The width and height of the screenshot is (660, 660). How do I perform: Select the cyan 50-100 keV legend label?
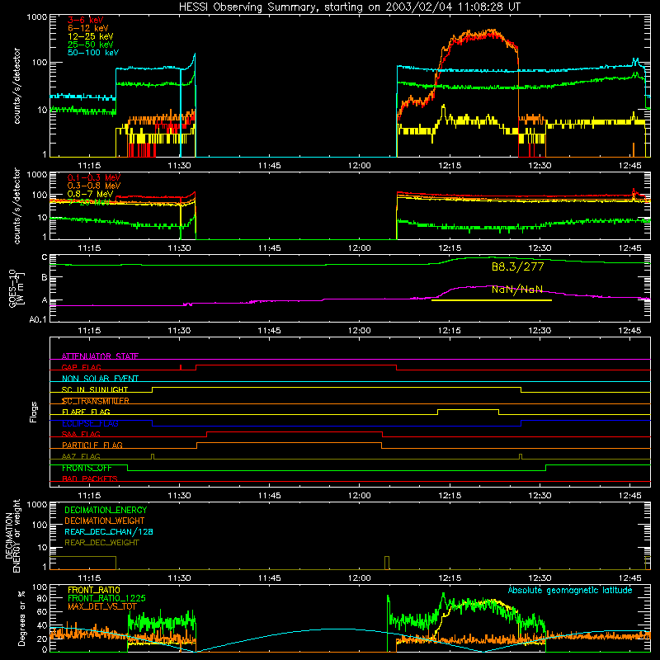tap(93, 53)
